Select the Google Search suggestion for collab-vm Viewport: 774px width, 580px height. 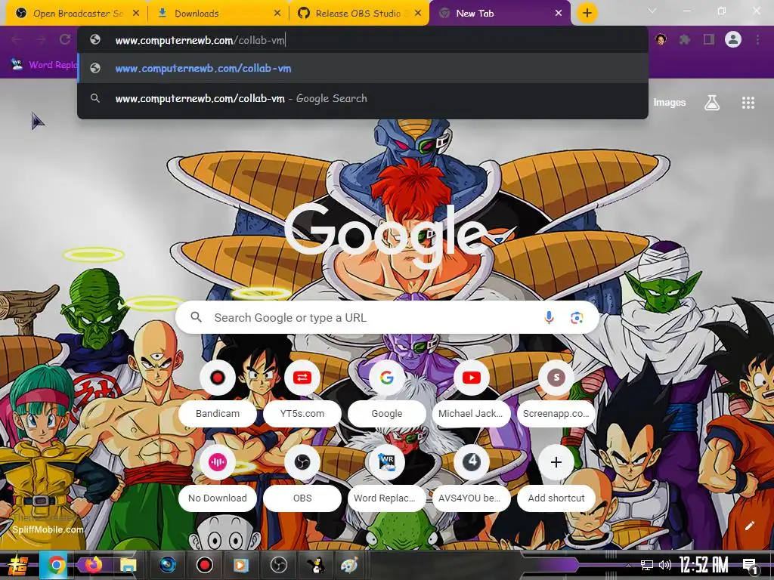(x=363, y=98)
